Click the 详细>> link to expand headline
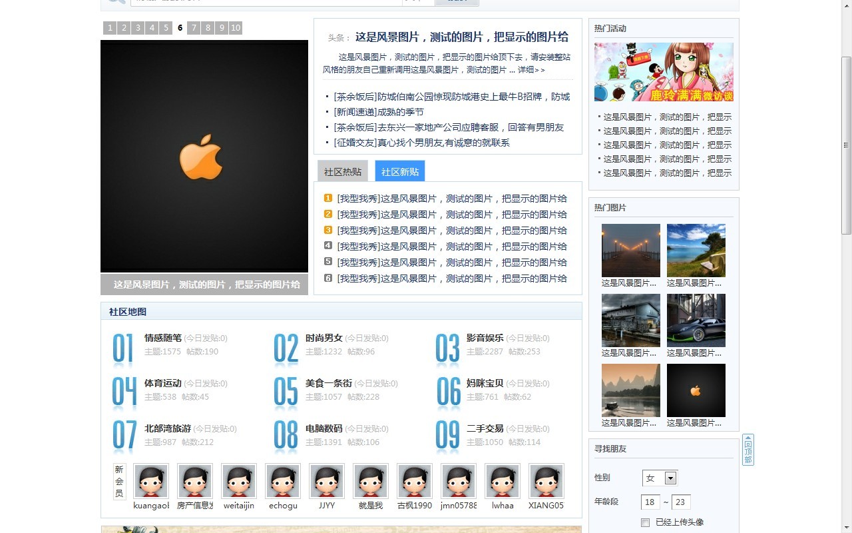The height and width of the screenshot is (533, 852). 531,70
